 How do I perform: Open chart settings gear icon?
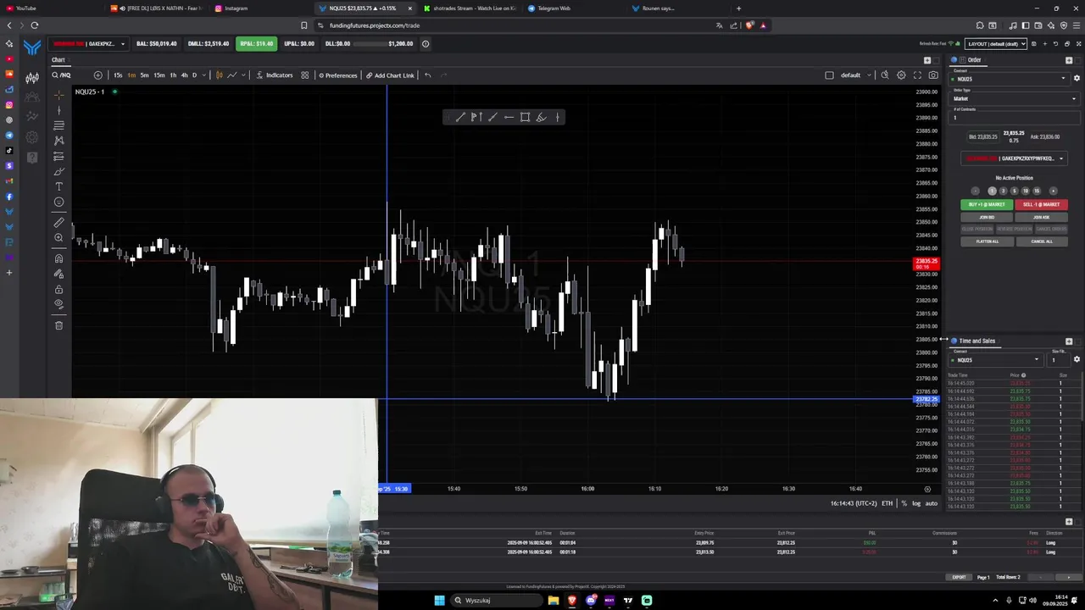click(901, 75)
